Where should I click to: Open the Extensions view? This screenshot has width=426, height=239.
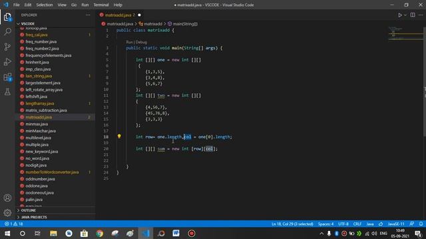7,77
